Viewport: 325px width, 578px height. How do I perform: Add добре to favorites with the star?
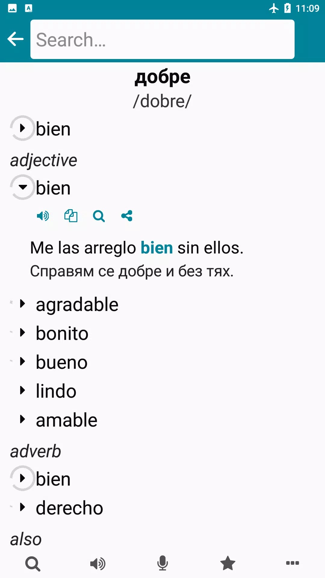[227, 564]
